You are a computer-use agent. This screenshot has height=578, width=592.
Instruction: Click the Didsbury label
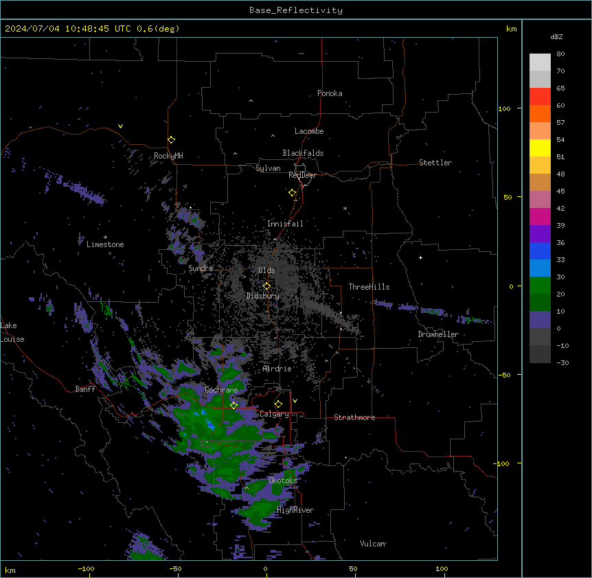point(262,296)
